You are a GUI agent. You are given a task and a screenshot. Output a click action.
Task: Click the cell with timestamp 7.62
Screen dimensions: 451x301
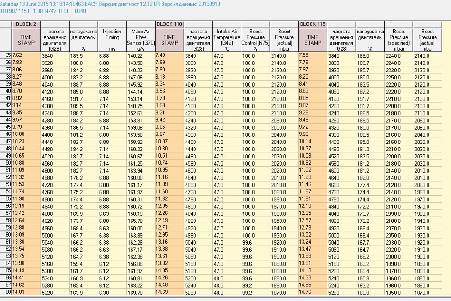(26, 55)
